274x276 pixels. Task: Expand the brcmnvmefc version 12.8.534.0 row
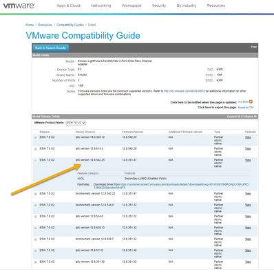(x=36, y=205)
